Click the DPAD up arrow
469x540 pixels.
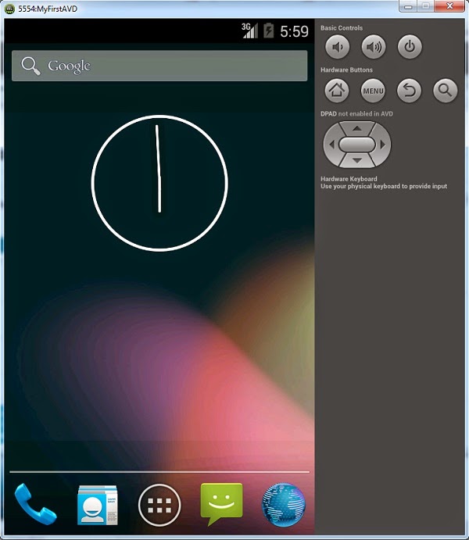tap(357, 128)
